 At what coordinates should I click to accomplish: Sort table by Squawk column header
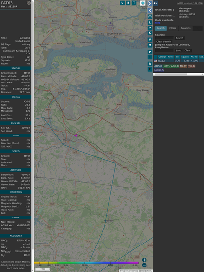point(185,57)
